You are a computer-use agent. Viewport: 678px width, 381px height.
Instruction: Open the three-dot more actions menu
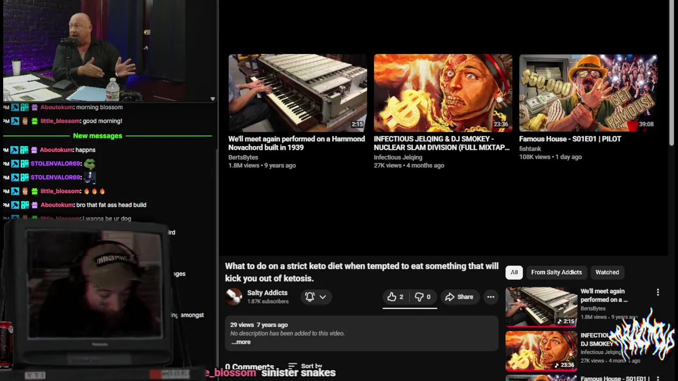490,297
